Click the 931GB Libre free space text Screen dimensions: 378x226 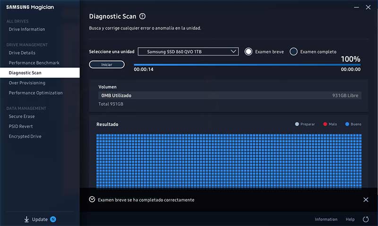[x=345, y=96]
